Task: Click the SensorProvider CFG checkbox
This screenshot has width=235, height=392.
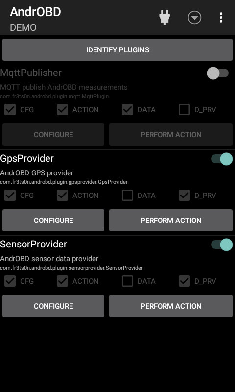Action: click(x=10, y=281)
